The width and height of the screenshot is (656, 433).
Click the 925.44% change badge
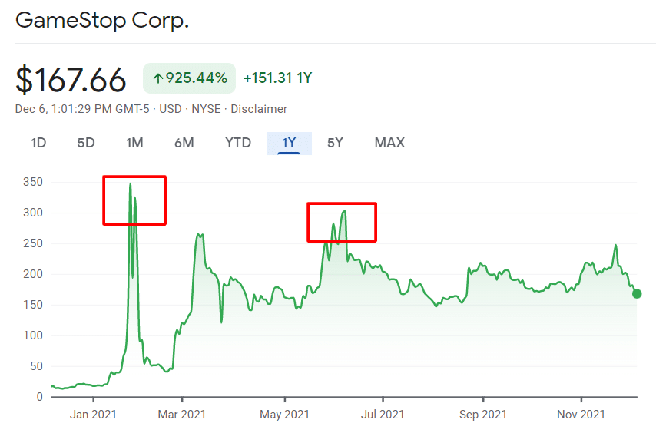(x=189, y=78)
